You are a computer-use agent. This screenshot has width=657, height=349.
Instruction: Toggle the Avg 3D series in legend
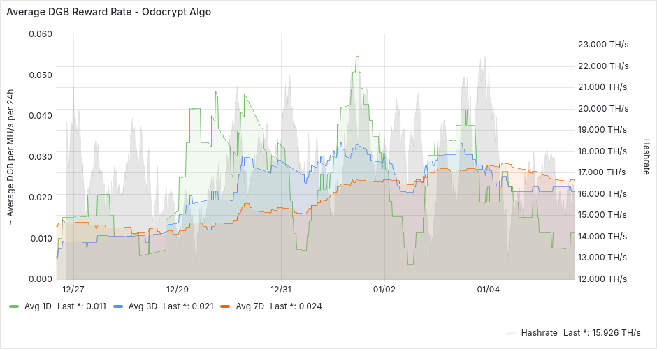142,306
